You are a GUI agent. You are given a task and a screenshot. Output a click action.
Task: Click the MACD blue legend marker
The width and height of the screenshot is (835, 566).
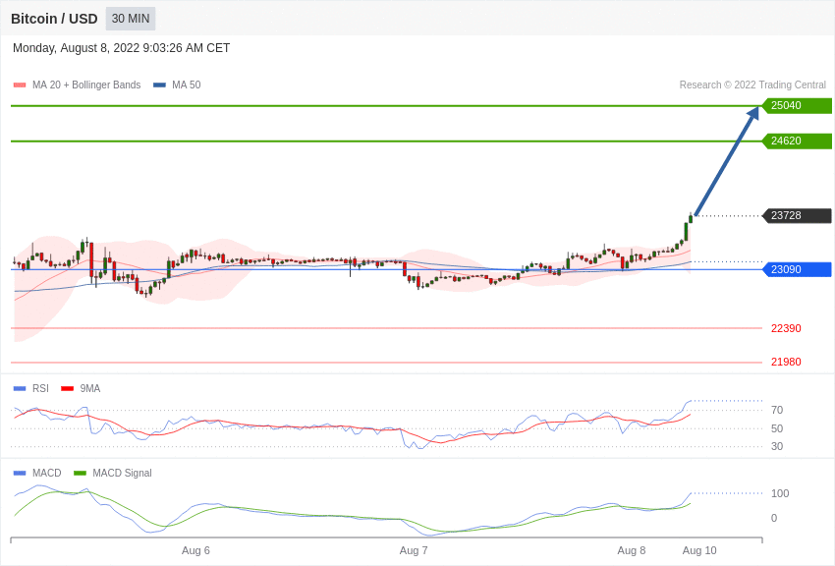tap(20, 474)
